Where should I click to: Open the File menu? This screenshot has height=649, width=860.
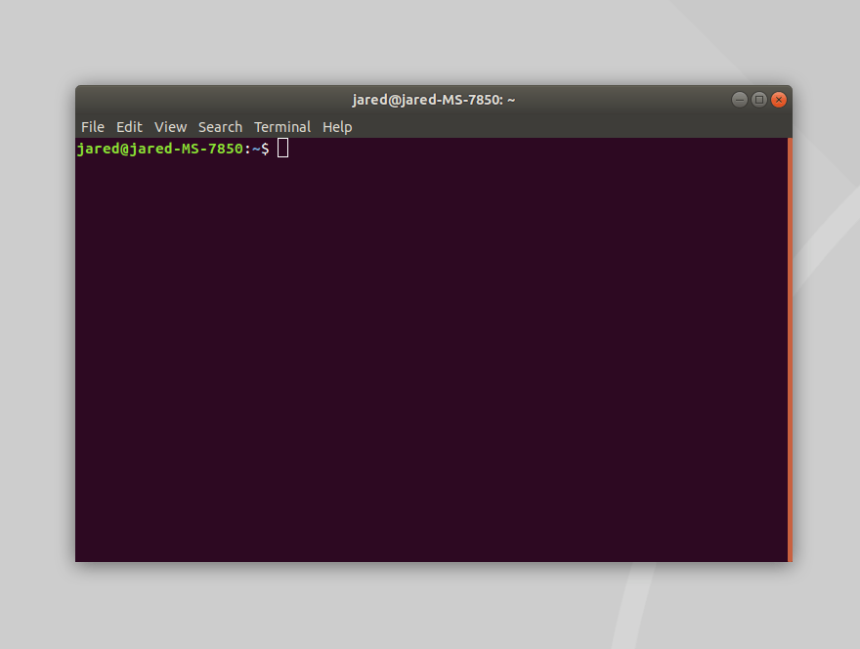(x=92, y=127)
